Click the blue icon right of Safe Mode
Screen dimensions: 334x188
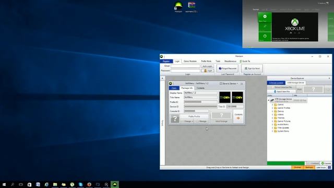click(329, 168)
